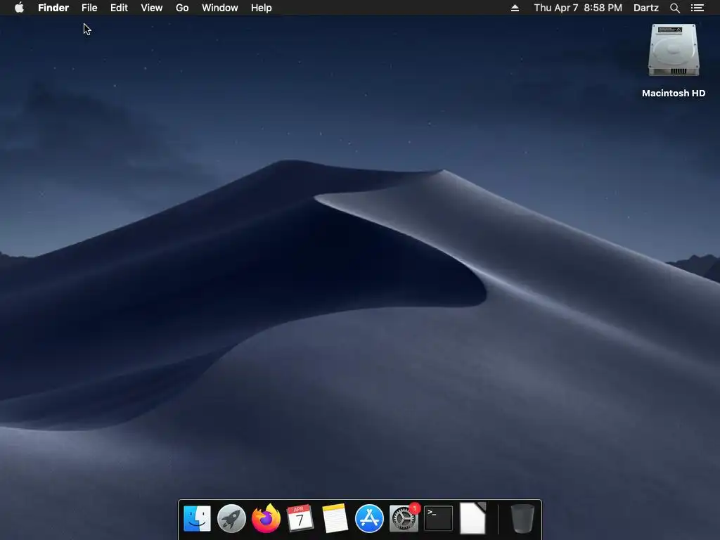Viewport: 720px width, 540px height.
Task: Open the Window menu
Action: click(x=220, y=8)
